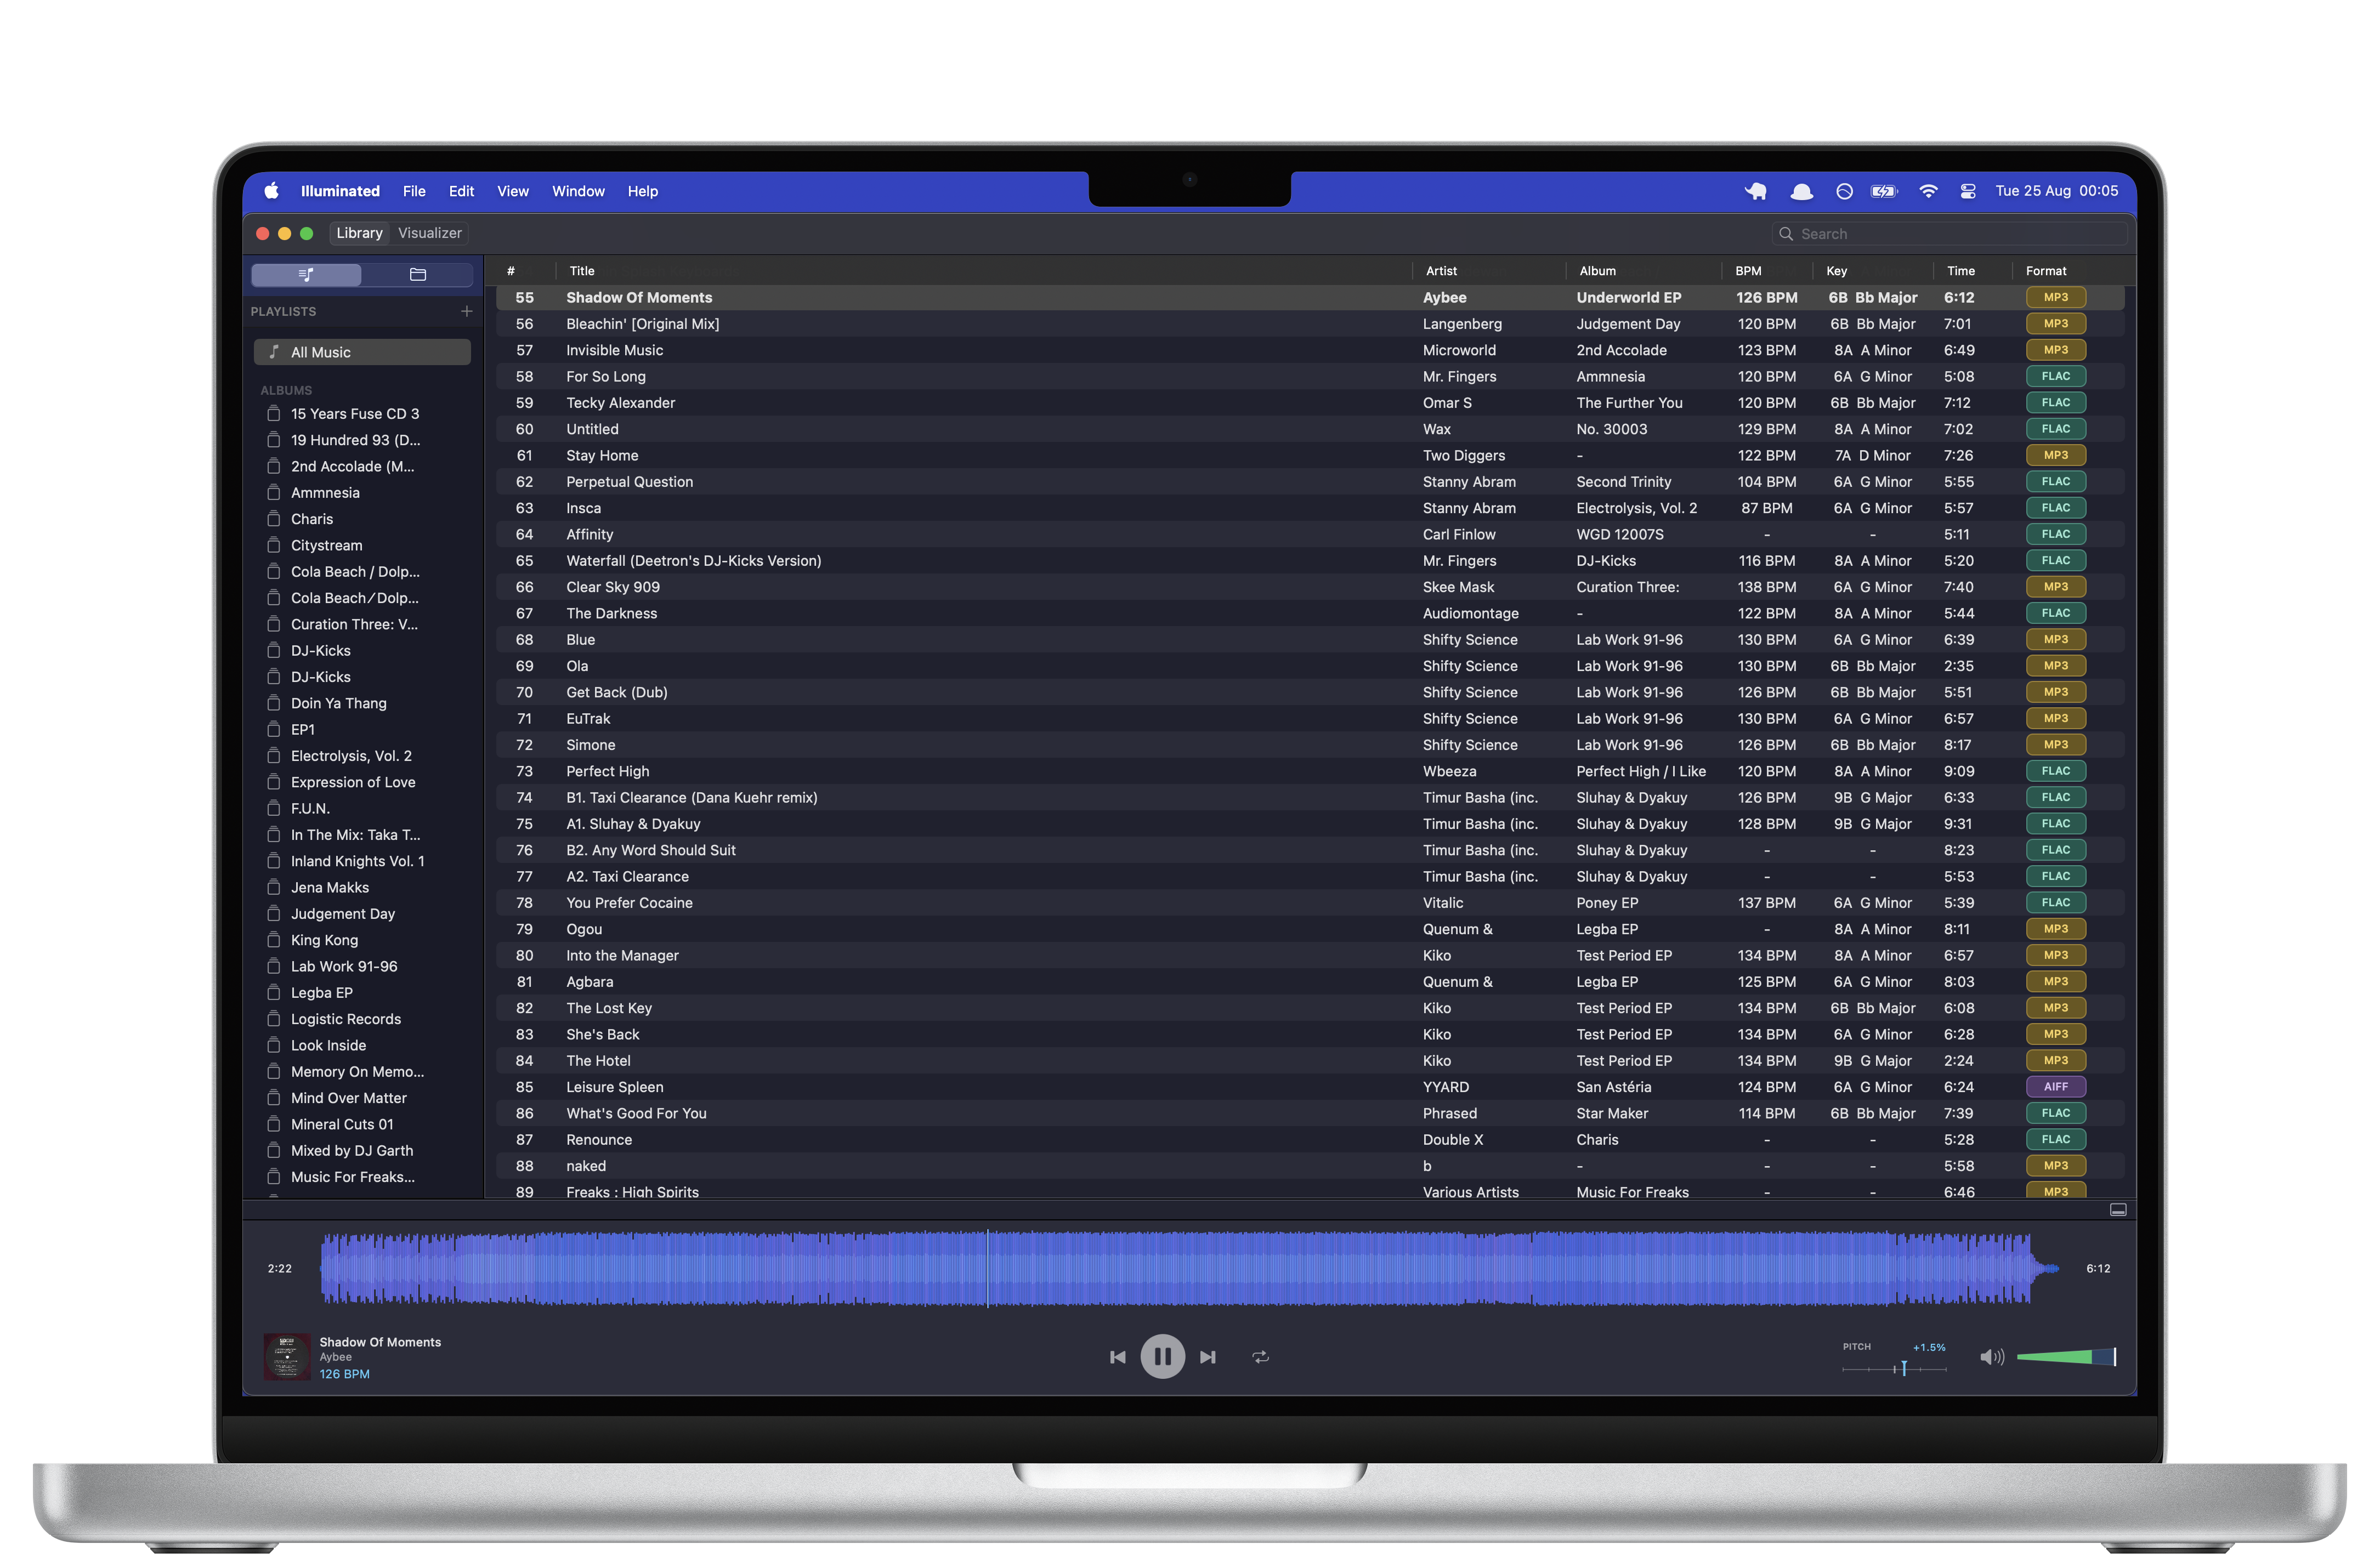Select track Invisible Music
The height and width of the screenshot is (1568, 2380).
coord(1309,350)
